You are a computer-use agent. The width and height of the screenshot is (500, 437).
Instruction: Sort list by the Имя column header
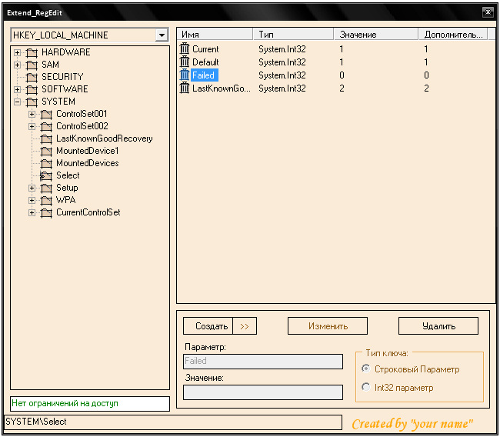click(x=215, y=35)
